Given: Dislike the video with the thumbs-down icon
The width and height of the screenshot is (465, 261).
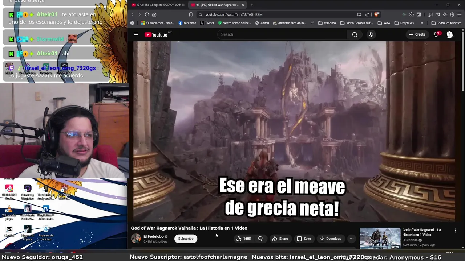Looking at the screenshot, I should tap(260, 239).
